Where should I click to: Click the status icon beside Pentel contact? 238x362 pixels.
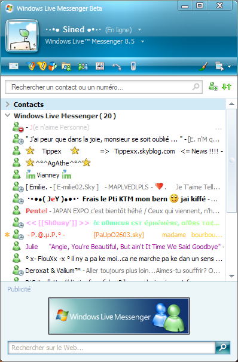[17, 210]
